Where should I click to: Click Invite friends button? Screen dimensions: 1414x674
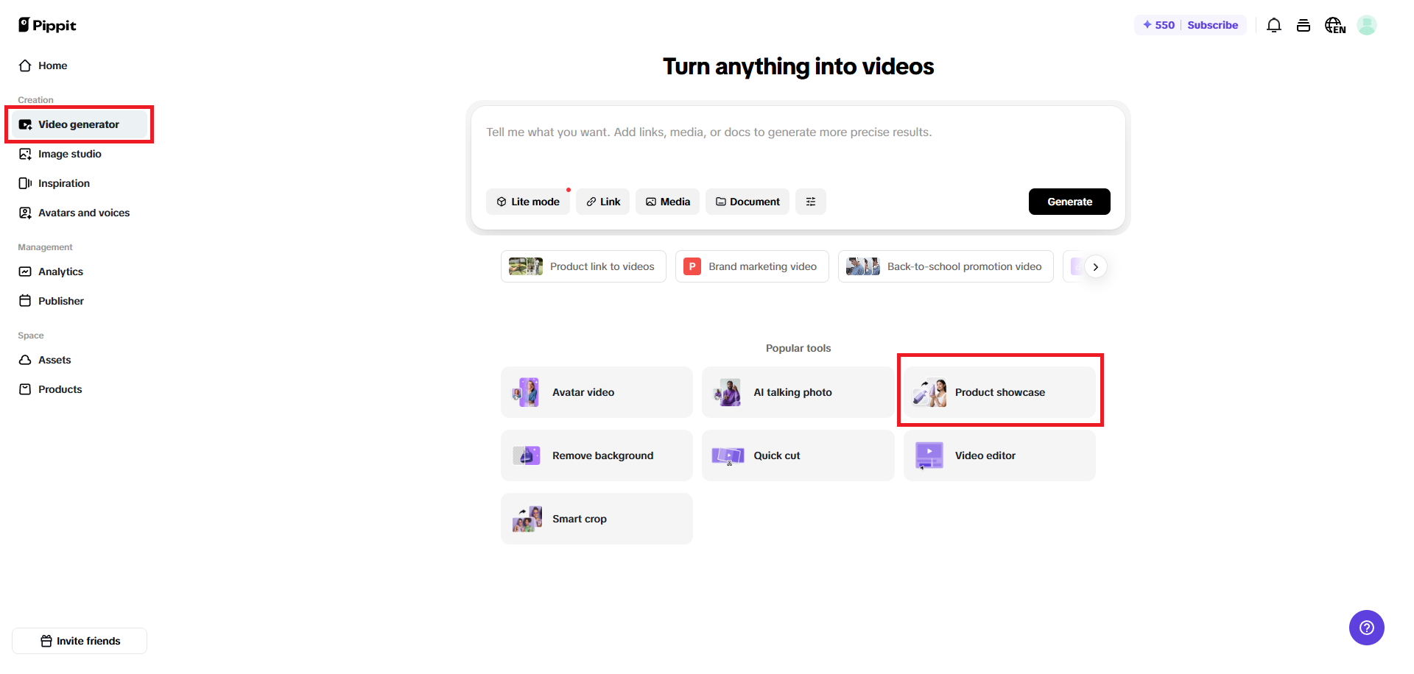pos(80,641)
